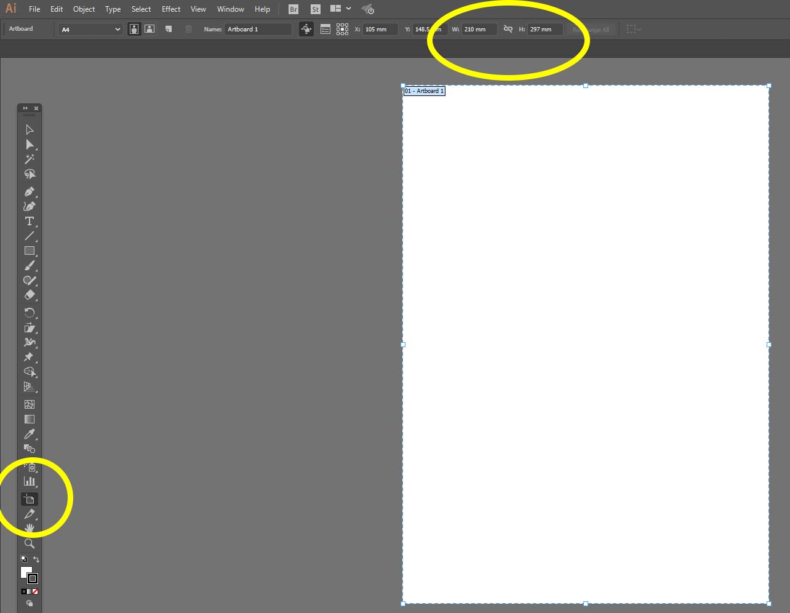Open the File menu

click(34, 9)
